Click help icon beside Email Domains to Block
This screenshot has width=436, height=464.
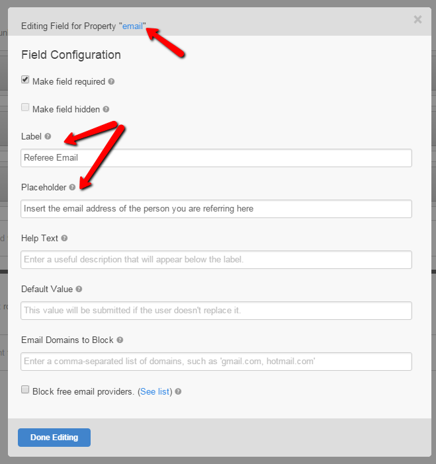pyautogui.click(x=120, y=340)
